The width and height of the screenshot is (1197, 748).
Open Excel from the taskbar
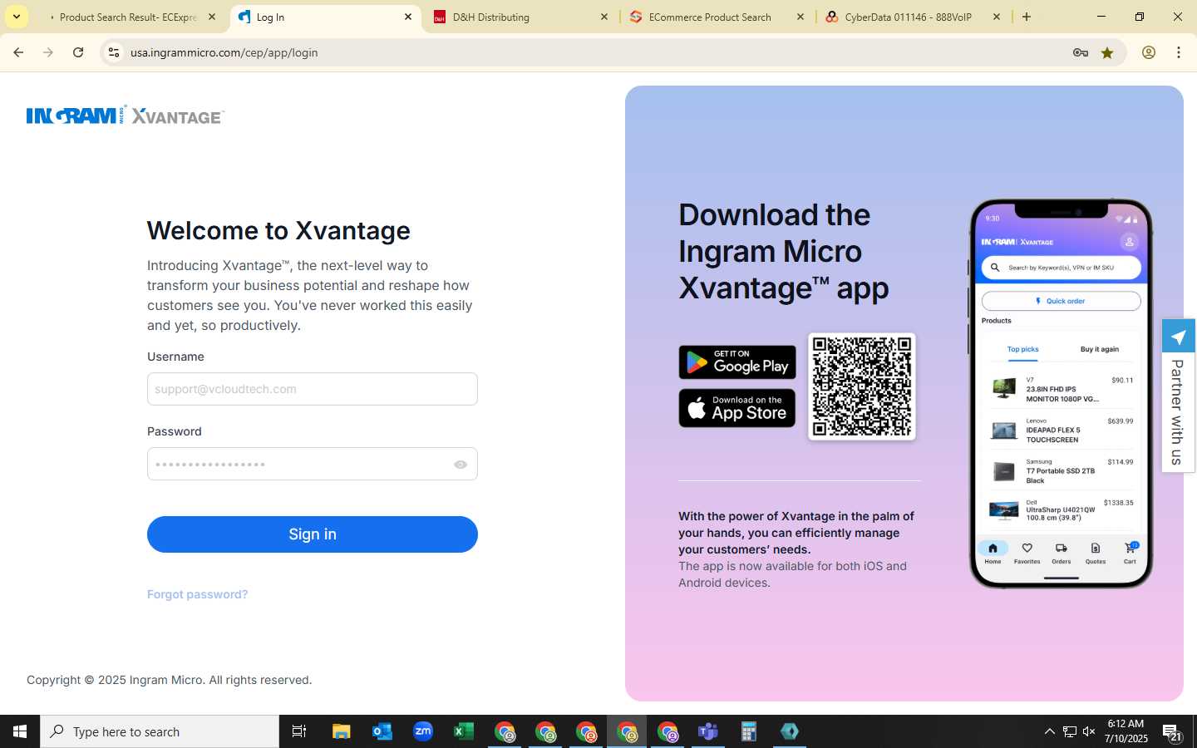coord(464,731)
